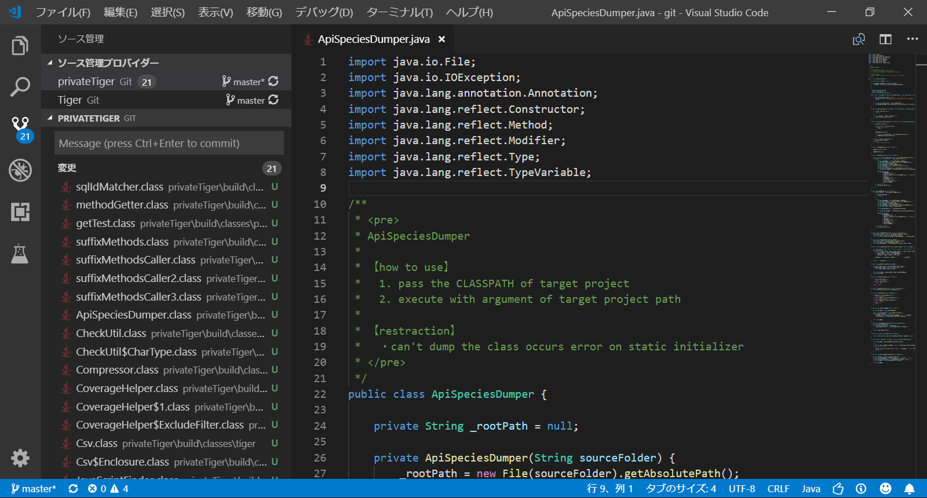
Task: Open suffixMethodsCaller2.class change
Action: tap(166, 279)
